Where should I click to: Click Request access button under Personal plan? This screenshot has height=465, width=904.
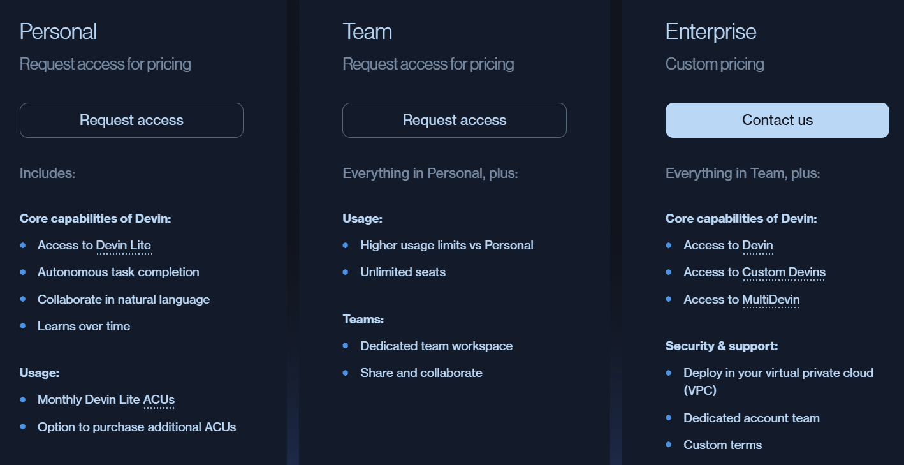coord(131,120)
